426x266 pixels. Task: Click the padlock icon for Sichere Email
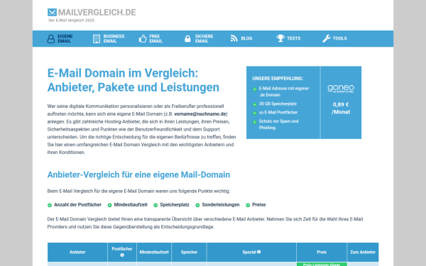coord(187,38)
